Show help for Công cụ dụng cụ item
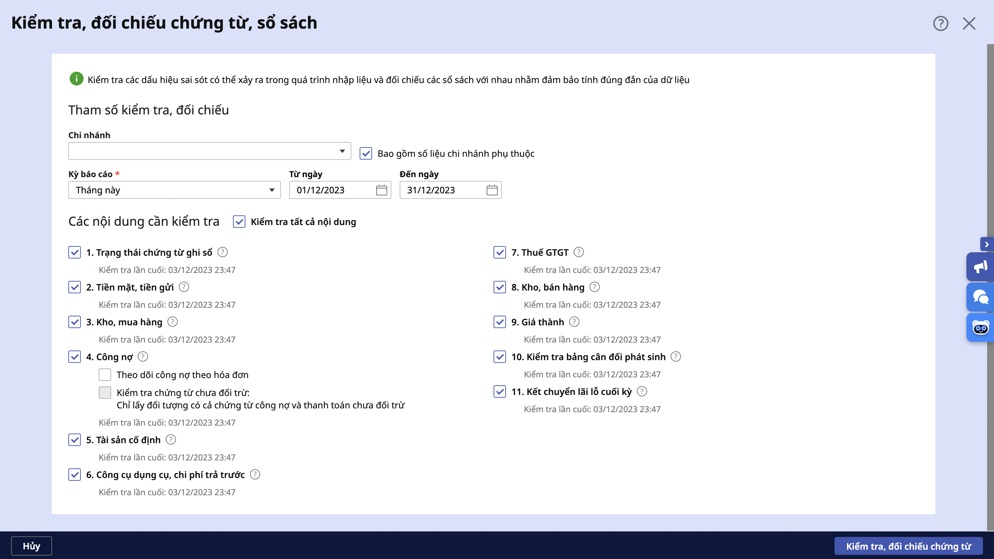This screenshot has width=994, height=559. 255,474
